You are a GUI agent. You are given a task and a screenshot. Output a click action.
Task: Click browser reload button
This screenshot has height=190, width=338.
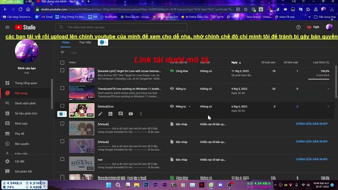pyautogui.click(x=21, y=9)
